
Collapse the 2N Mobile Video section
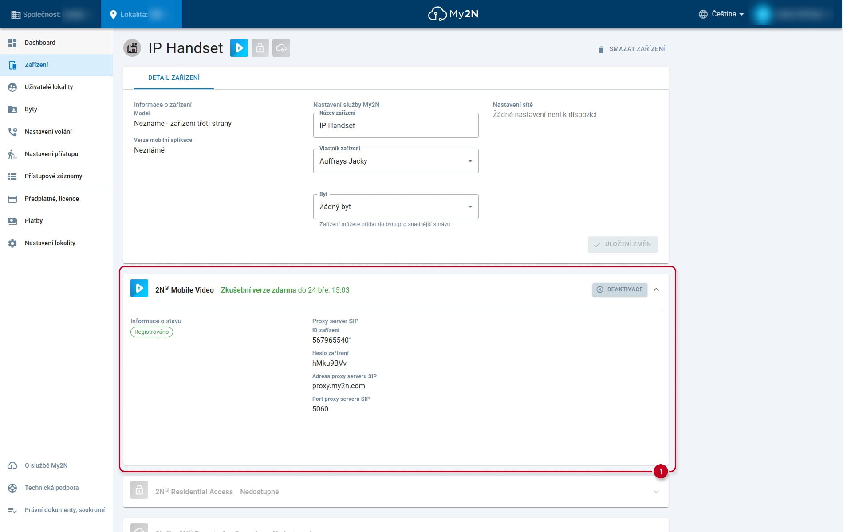[656, 289]
